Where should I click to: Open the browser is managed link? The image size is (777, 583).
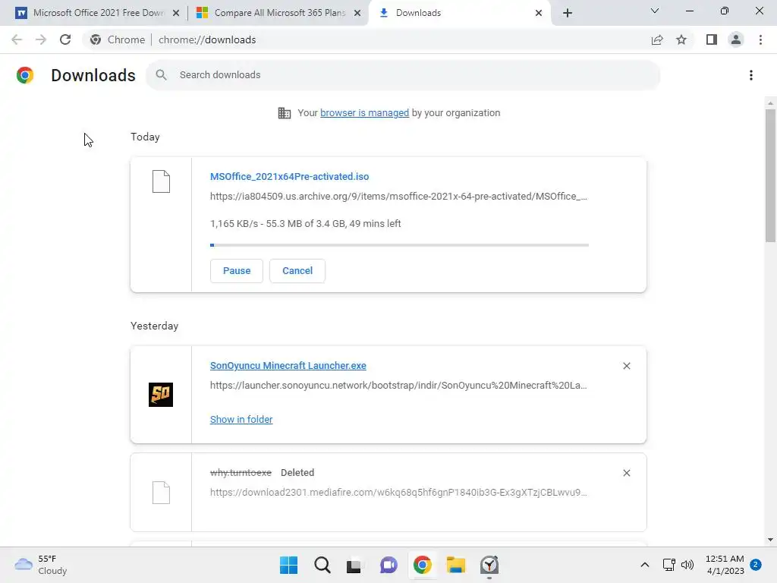365,113
